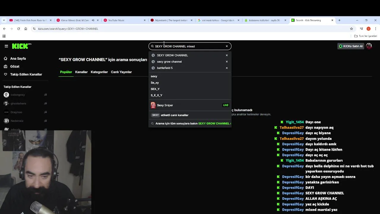
Task: Click the offline icon next to Draynoo
Action: (x=45, y=112)
